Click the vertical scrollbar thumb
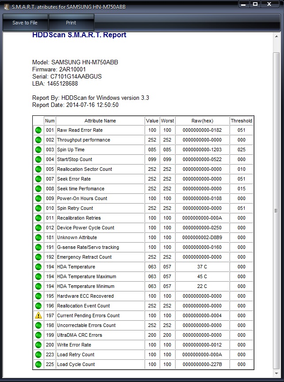This screenshot has height=382, width=284. pos(276,211)
